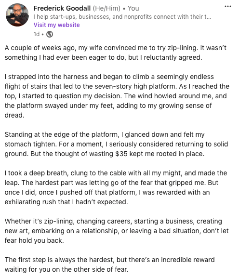Click the paragraph starting "Whether it's zip-lining"
The height and width of the screenshot is (277, 239).
pyautogui.click(x=117, y=231)
